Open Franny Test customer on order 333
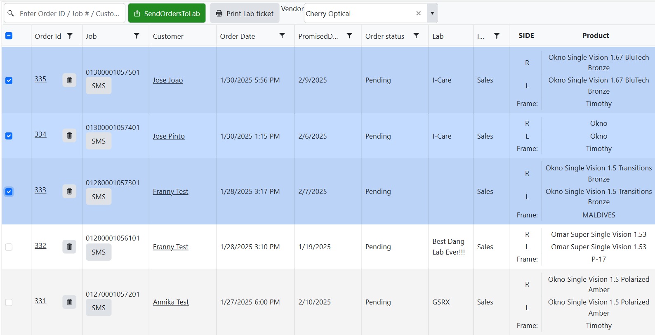 170,191
